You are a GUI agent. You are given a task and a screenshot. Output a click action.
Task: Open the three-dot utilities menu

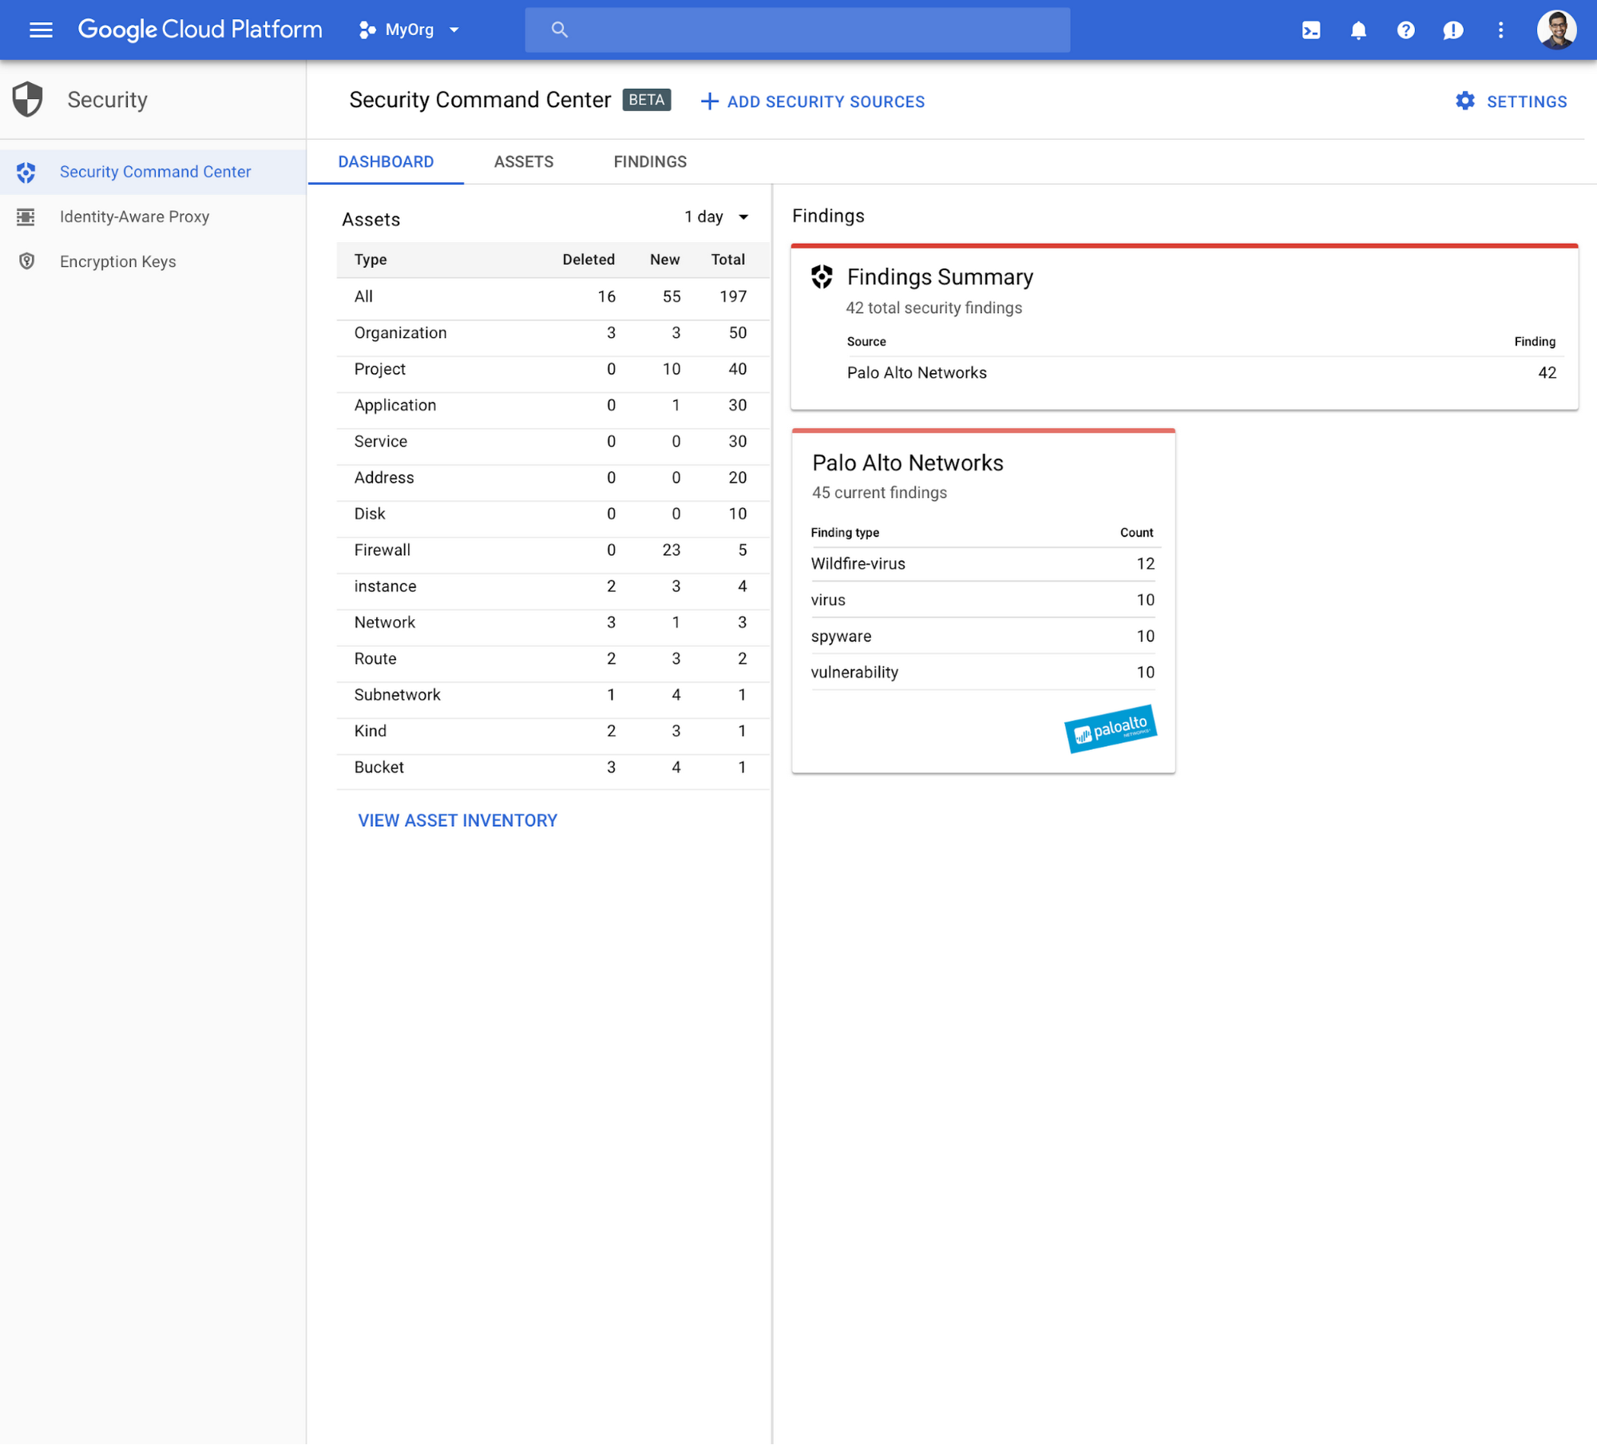coord(1500,30)
